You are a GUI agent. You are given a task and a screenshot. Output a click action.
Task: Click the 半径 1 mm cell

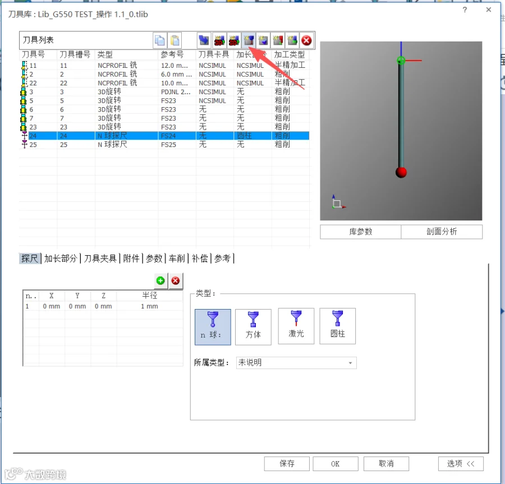(x=149, y=306)
